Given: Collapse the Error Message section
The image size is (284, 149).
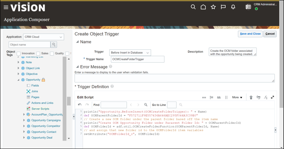Looking at the screenshot, I should point(77,67).
